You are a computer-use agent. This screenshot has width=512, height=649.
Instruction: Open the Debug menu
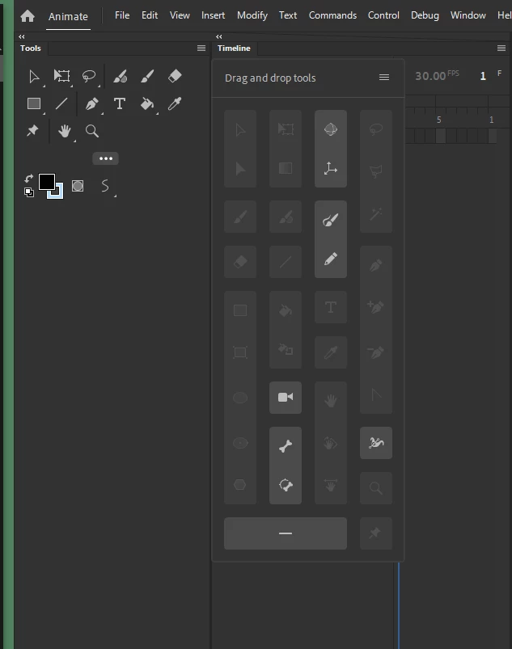pyautogui.click(x=425, y=15)
